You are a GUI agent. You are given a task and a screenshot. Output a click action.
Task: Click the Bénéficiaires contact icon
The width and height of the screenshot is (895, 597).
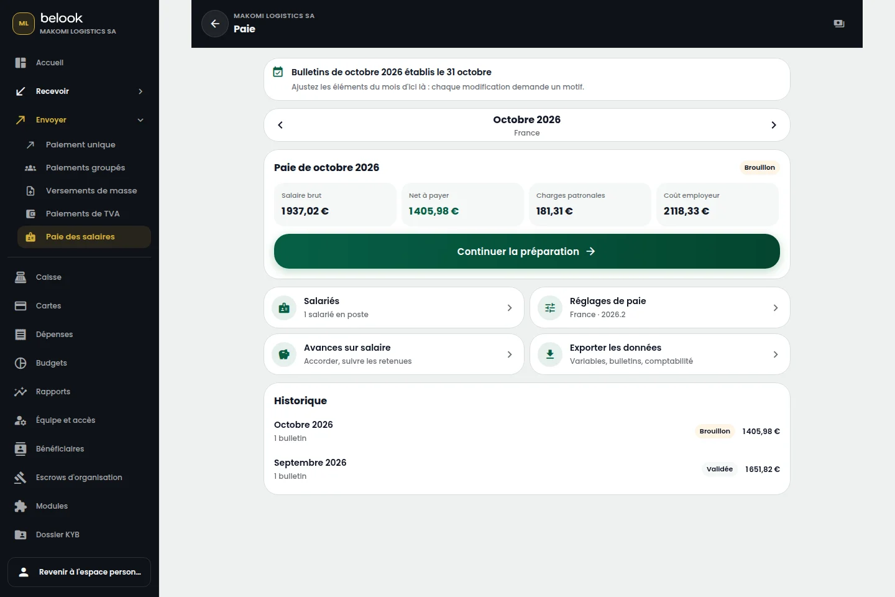[x=21, y=449]
